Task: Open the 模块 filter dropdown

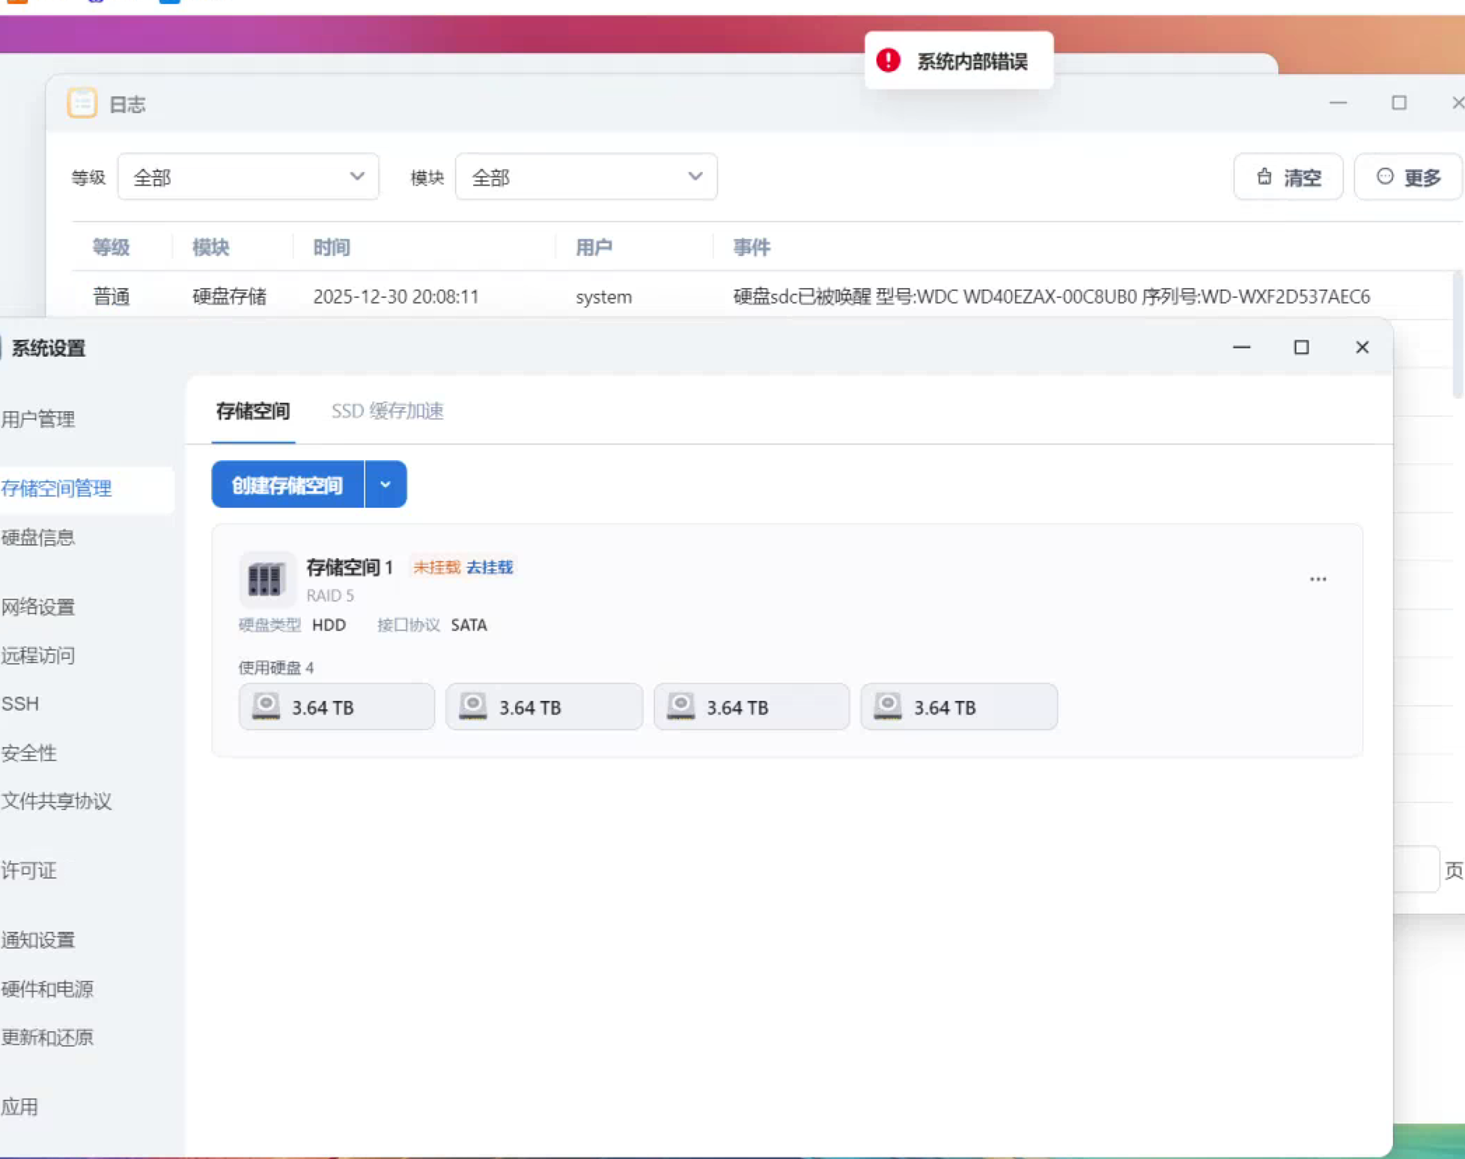Action: (x=586, y=177)
